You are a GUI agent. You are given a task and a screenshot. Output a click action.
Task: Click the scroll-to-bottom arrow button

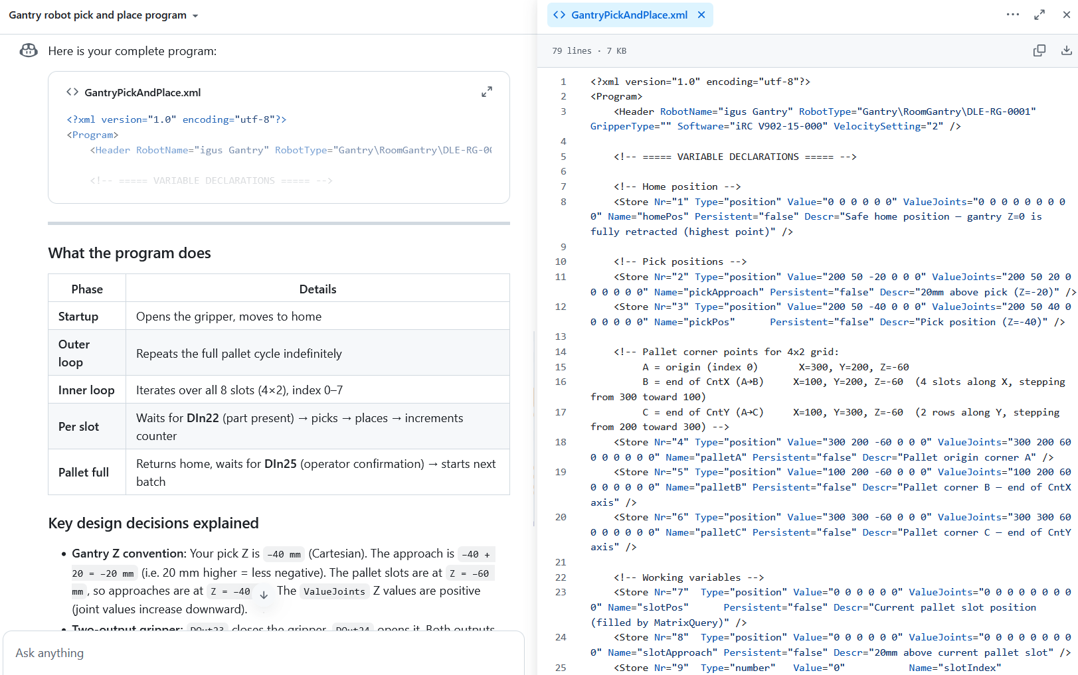(x=264, y=595)
